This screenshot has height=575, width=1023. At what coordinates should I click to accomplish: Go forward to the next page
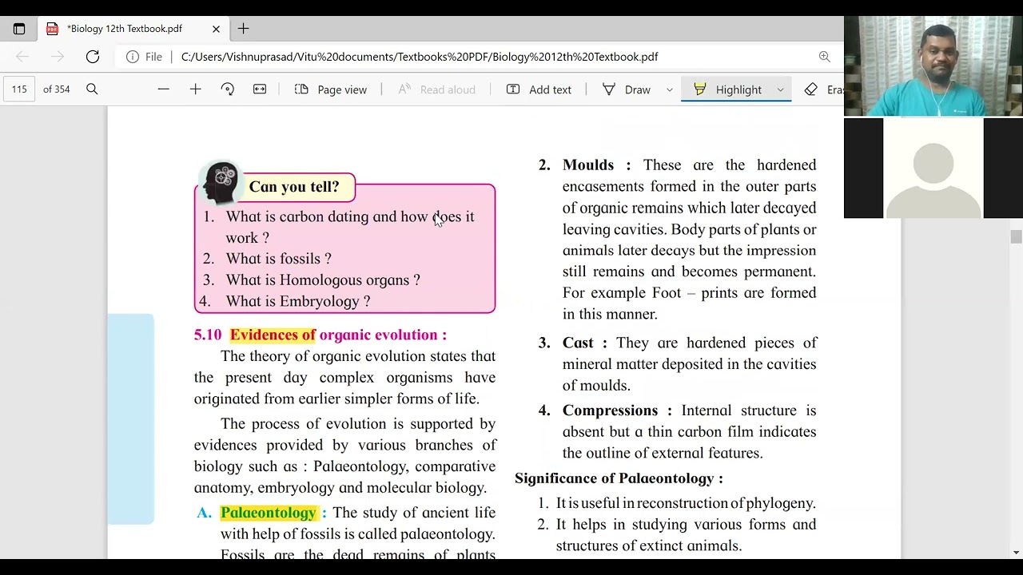coord(58,57)
